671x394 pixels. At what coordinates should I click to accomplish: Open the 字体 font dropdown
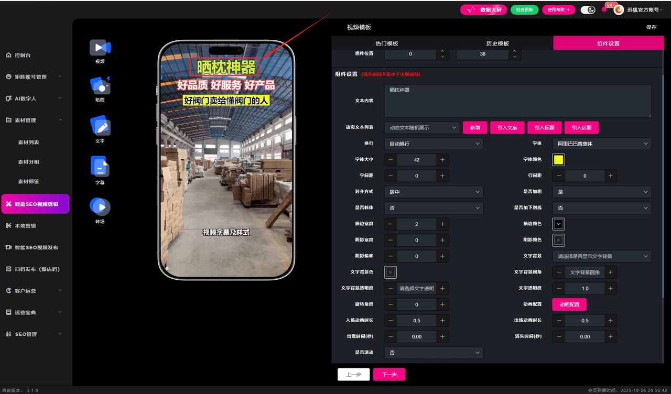pyautogui.click(x=601, y=144)
